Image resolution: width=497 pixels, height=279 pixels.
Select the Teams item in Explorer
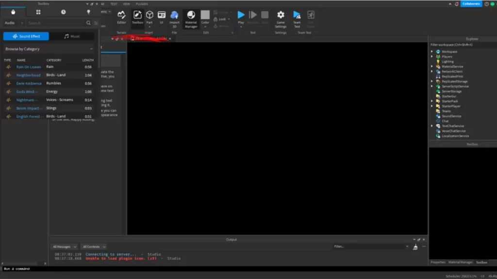pyautogui.click(x=447, y=111)
